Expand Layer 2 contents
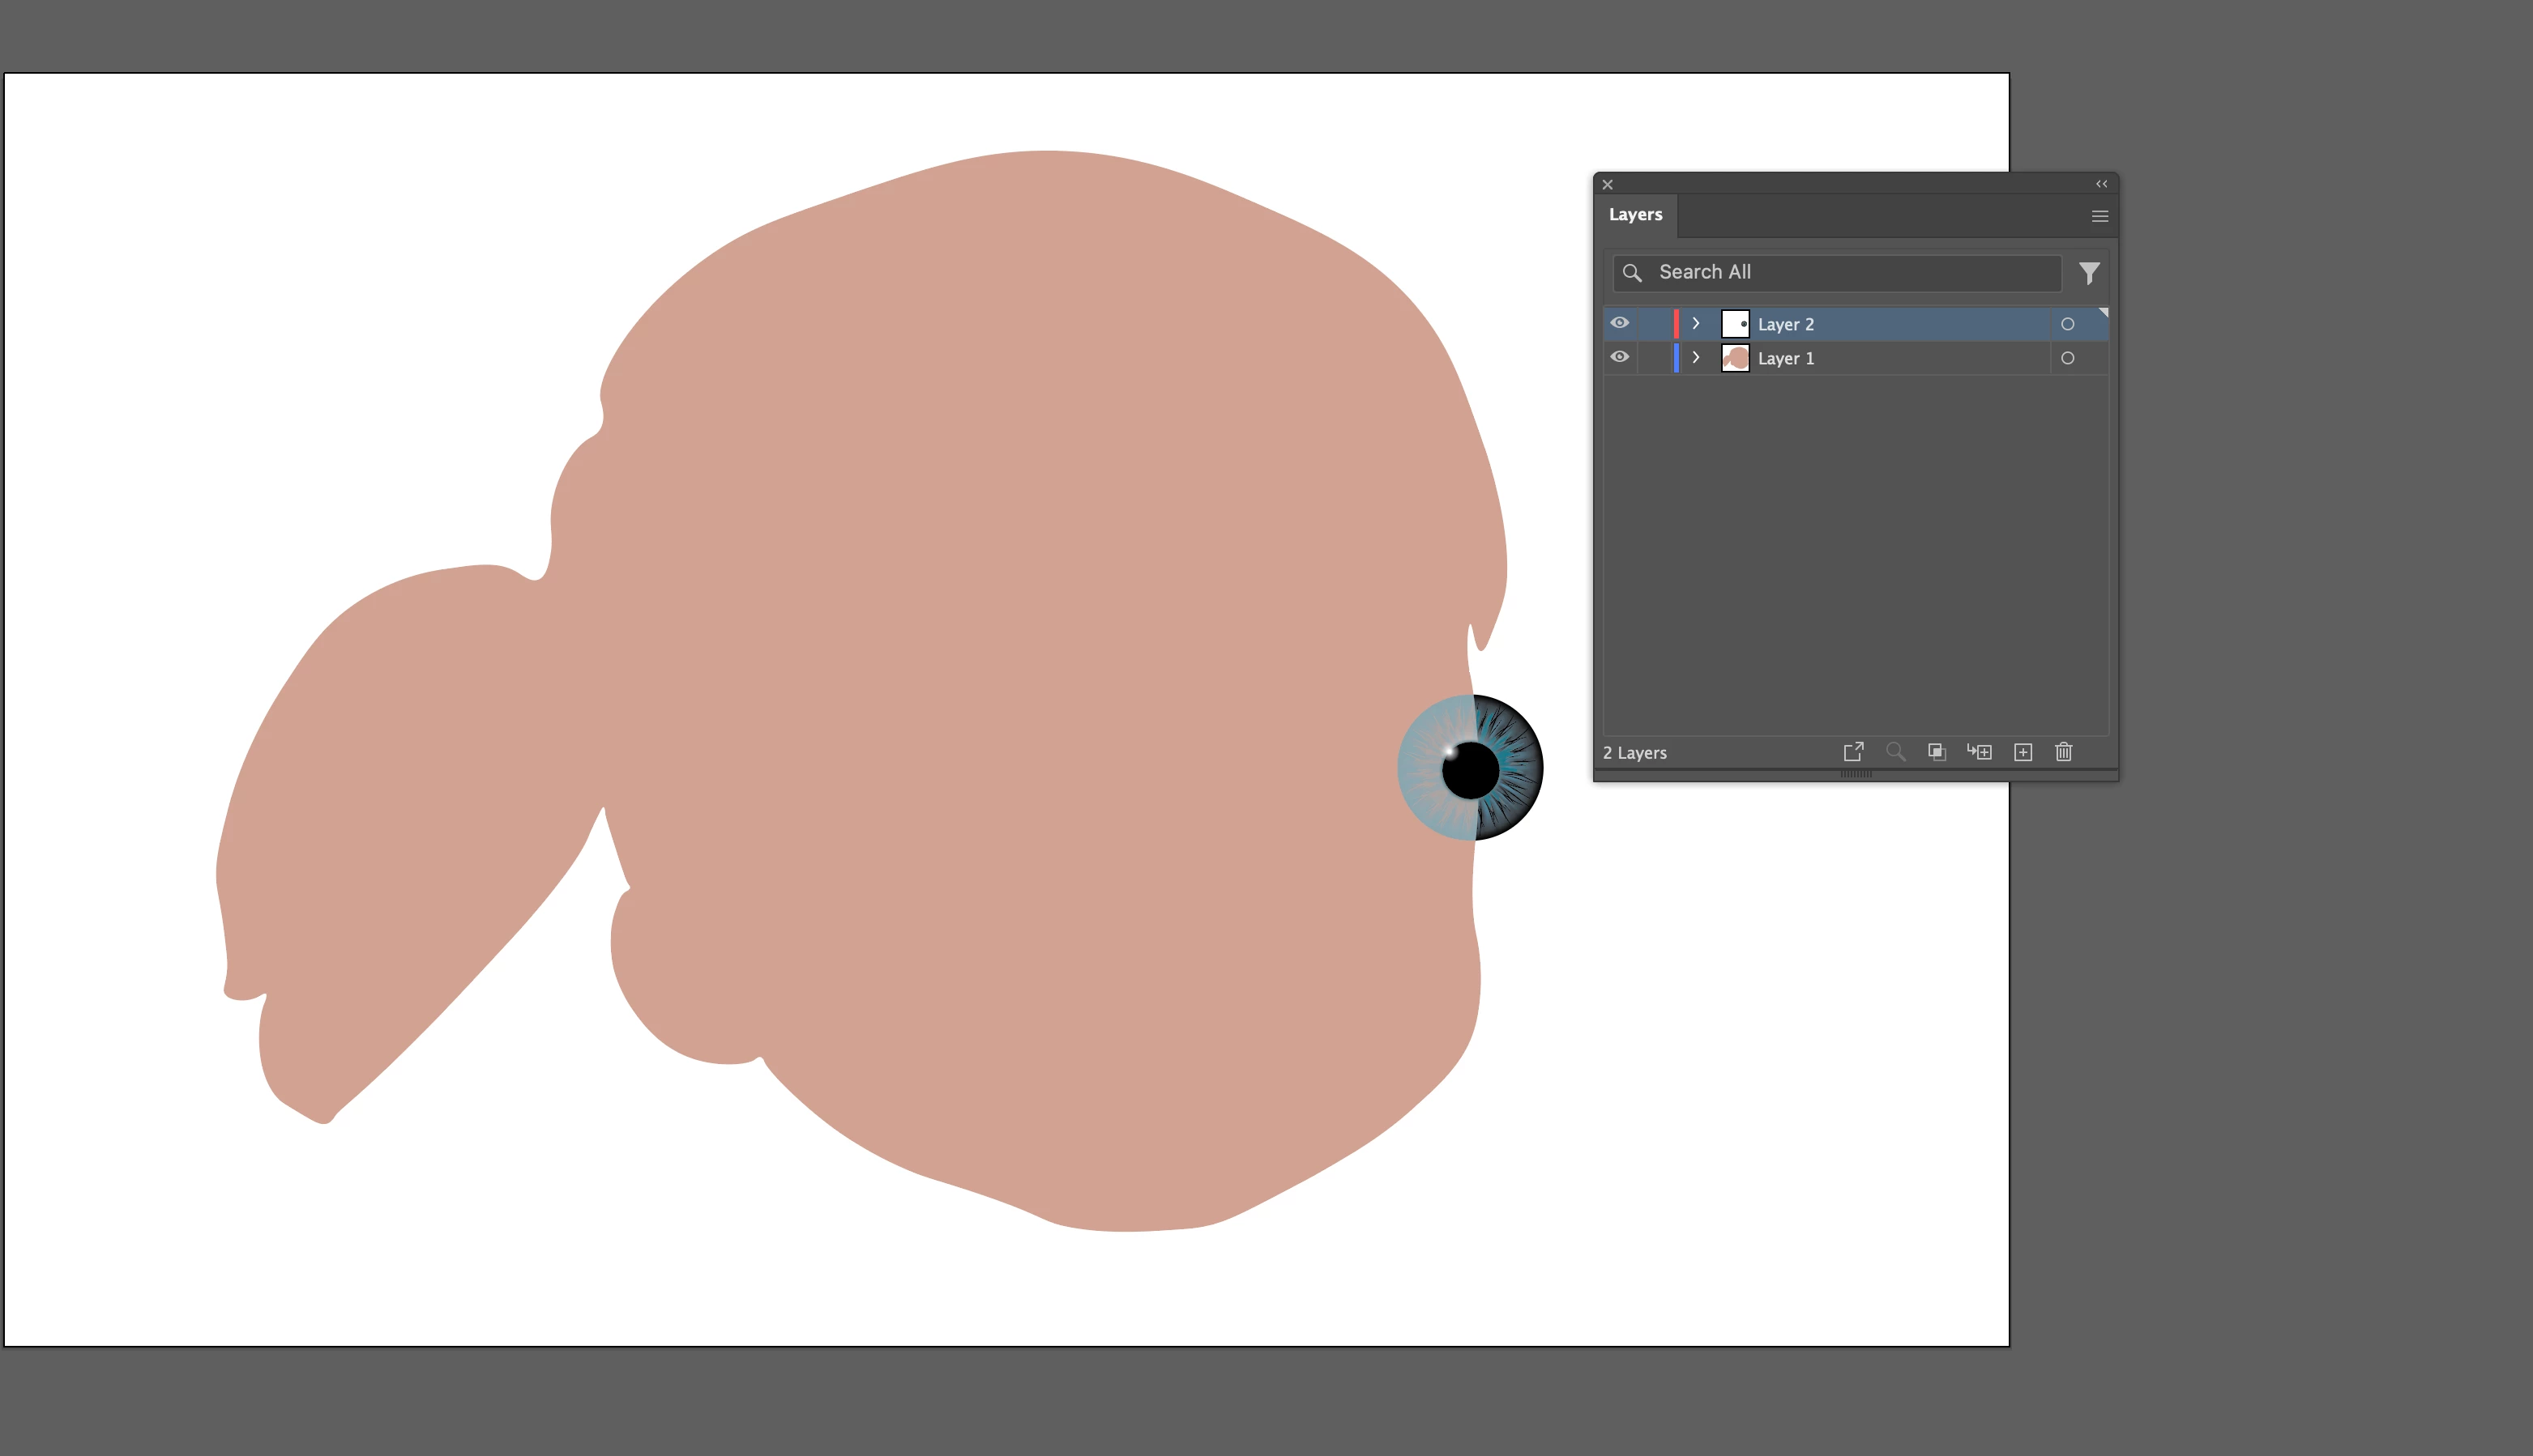Screen dimensions: 2533x1456 (x=1696, y=324)
